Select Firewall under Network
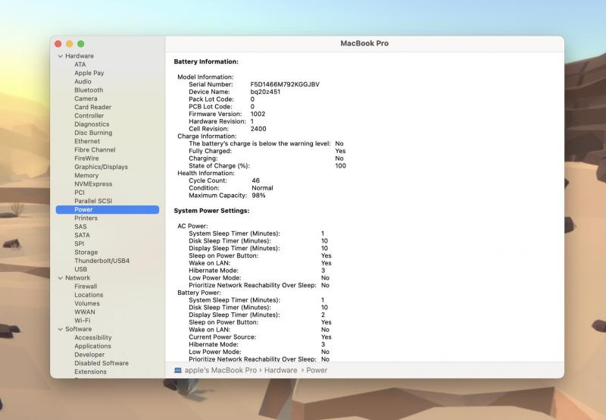This screenshot has width=606, height=420. point(86,287)
